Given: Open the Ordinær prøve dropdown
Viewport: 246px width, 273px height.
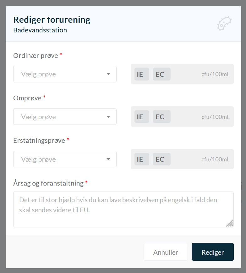Looking at the screenshot, I should (65, 74).
